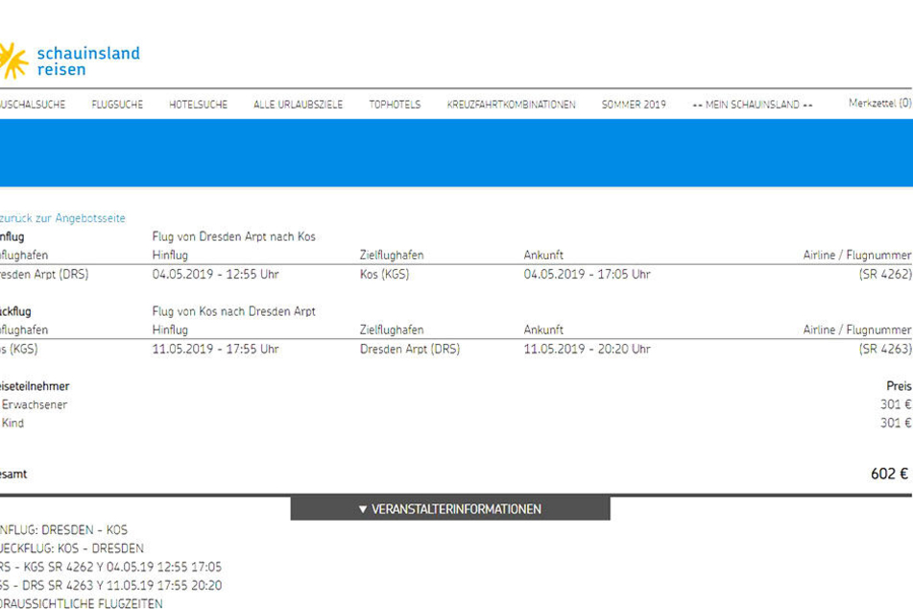Select the Erwachsener price 301 €
913x609 pixels.
click(x=896, y=404)
